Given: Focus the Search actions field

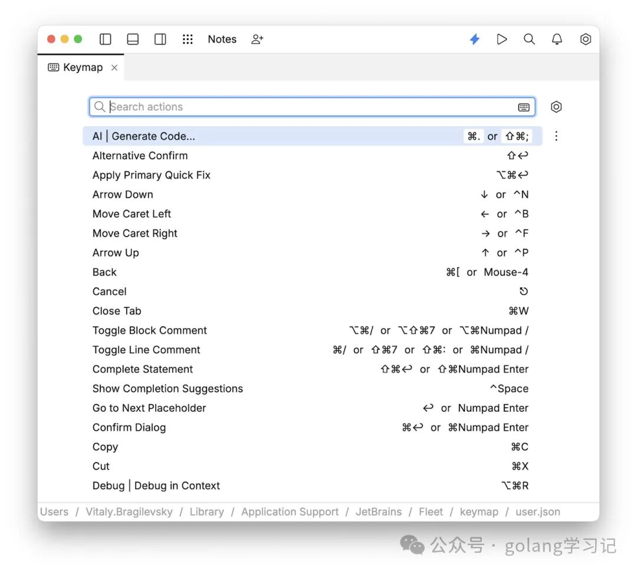Looking at the screenshot, I should point(312,107).
